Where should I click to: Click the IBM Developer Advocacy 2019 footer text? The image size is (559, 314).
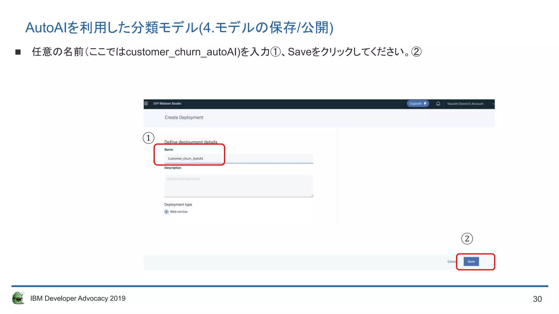(x=78, y=298)
